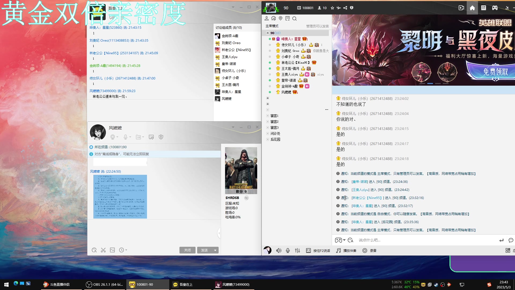The width and height of the screenshot is (515, 290).
Task: Open the PUBG Battlegrounds game card image
Action: pyautogui.click(x=241, y=170)
